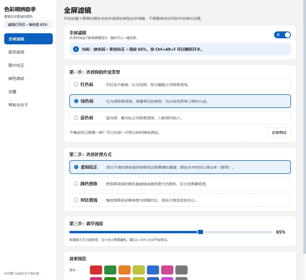The height and width of the screenshot is (280, 306).
Task: Click the orange original preview swatch
Action: [x=125, y=270]
